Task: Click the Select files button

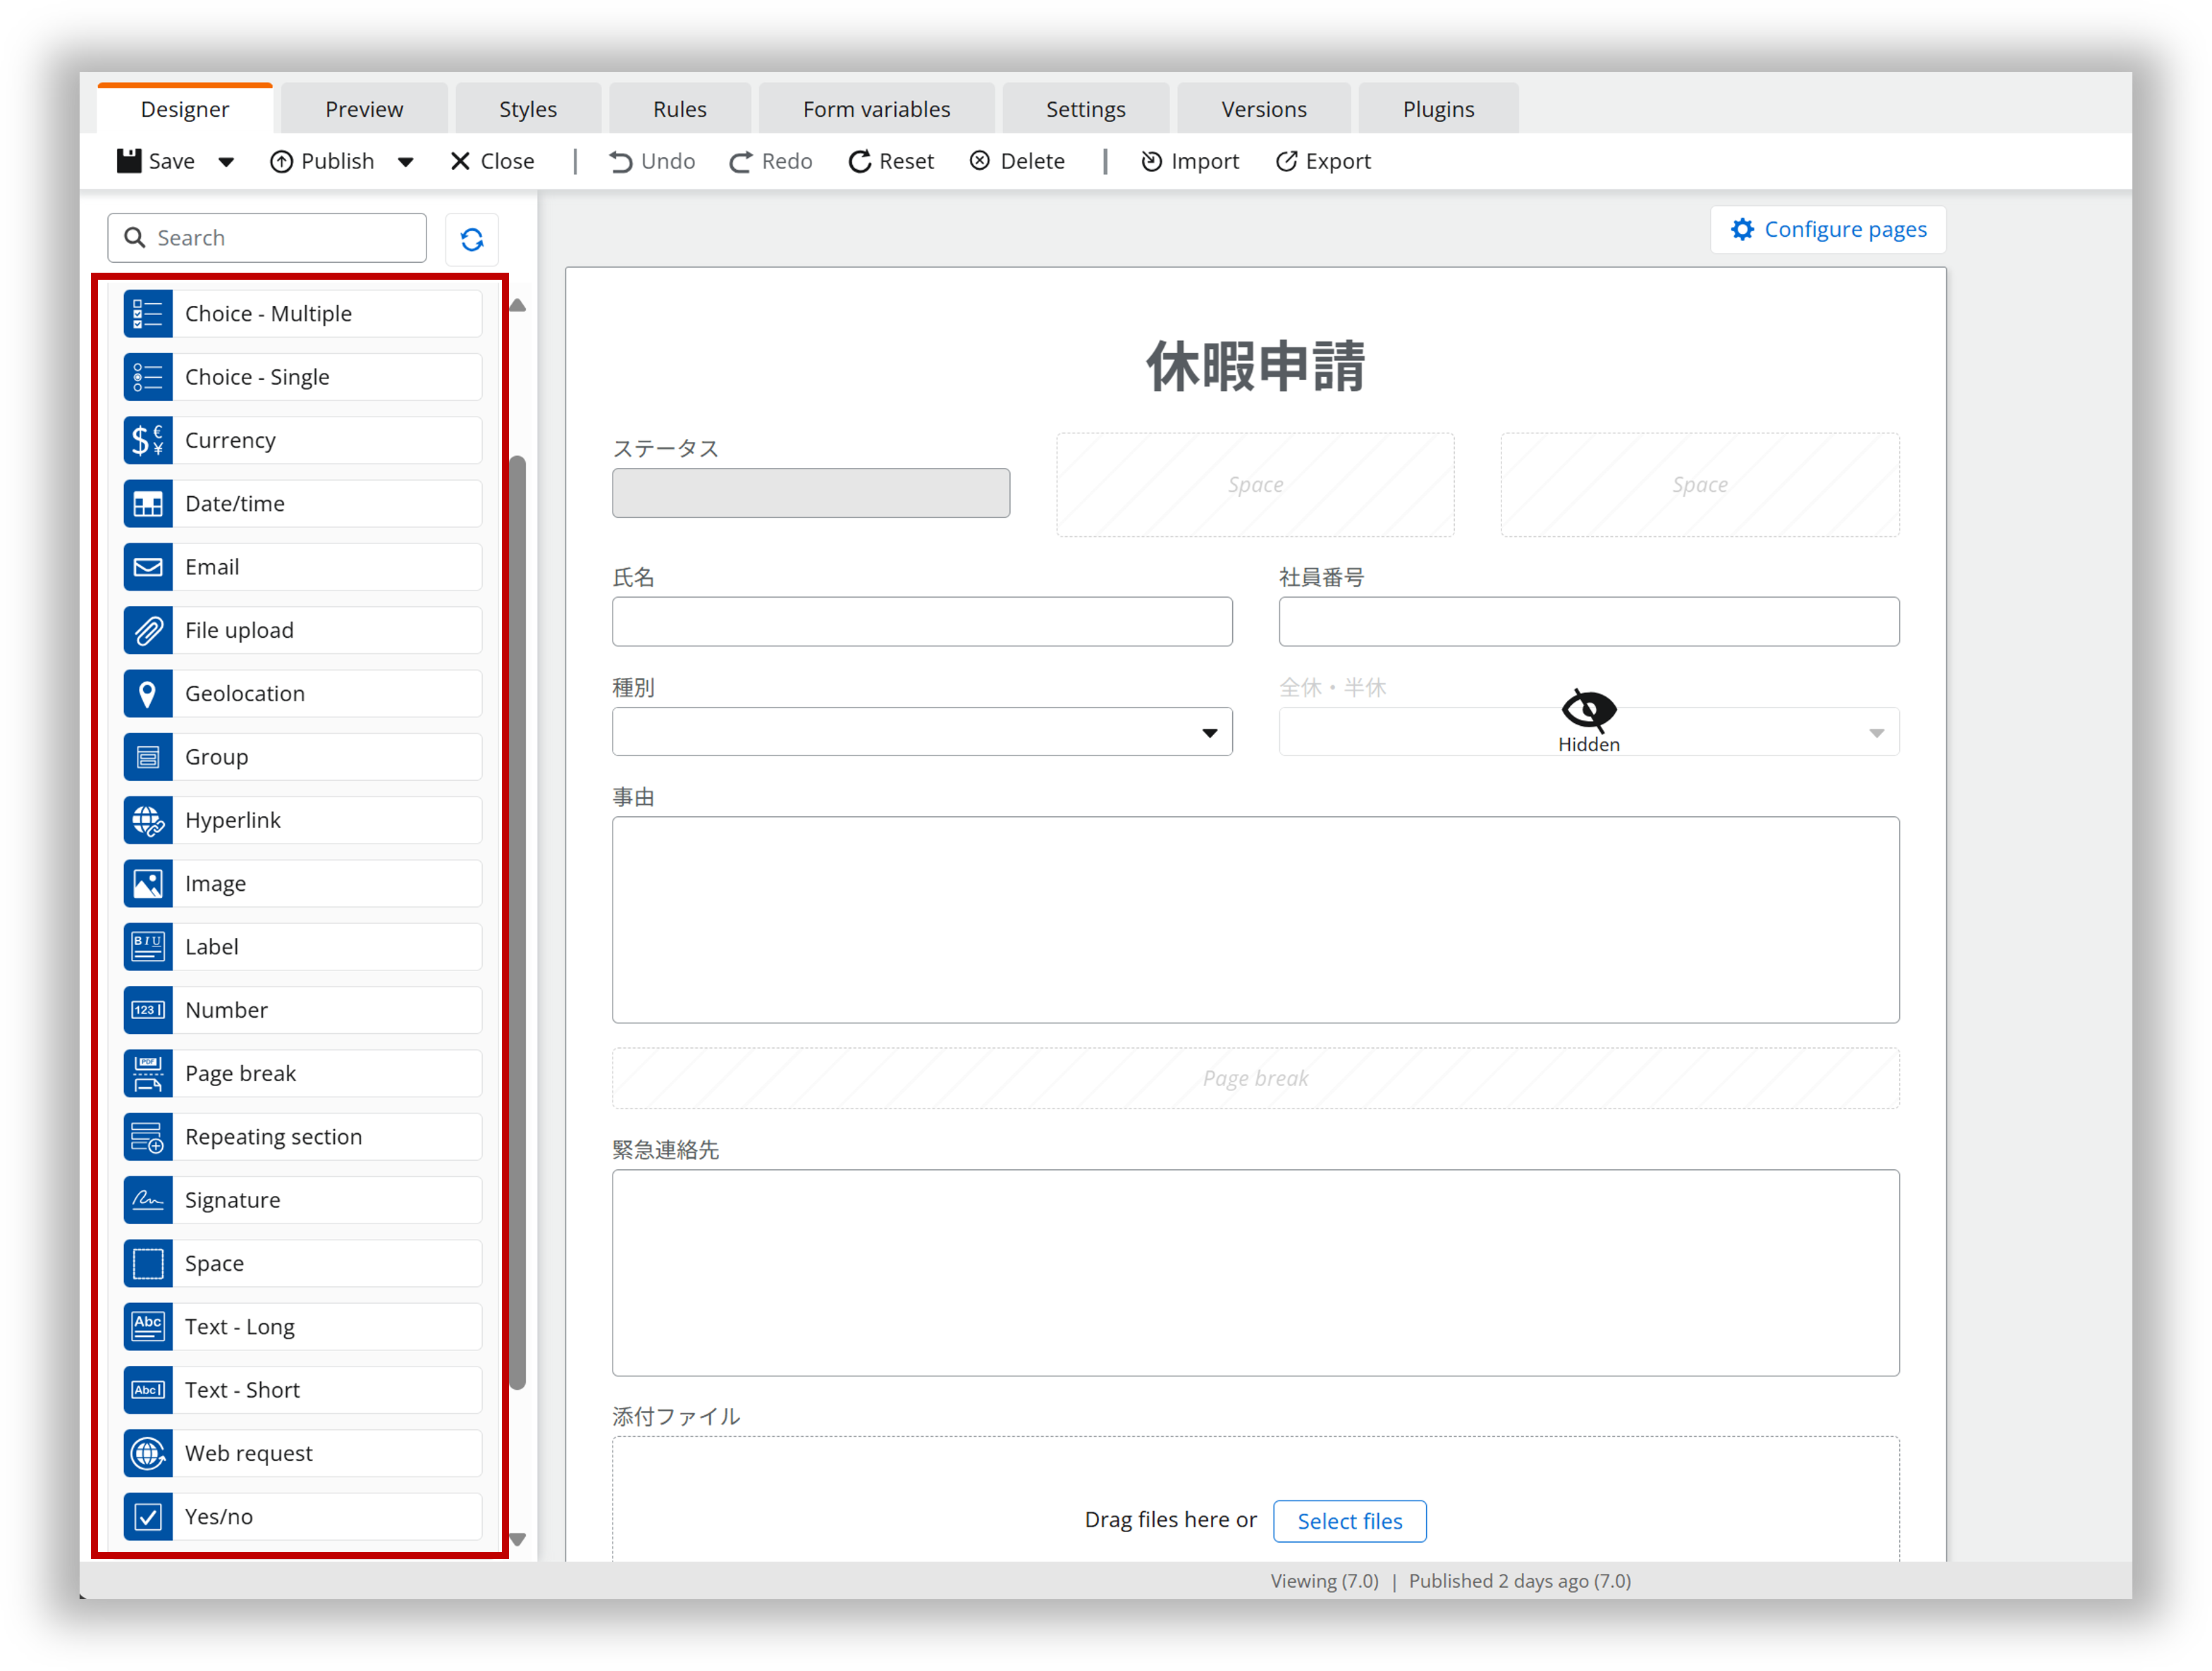Action: [1349, 1520]
